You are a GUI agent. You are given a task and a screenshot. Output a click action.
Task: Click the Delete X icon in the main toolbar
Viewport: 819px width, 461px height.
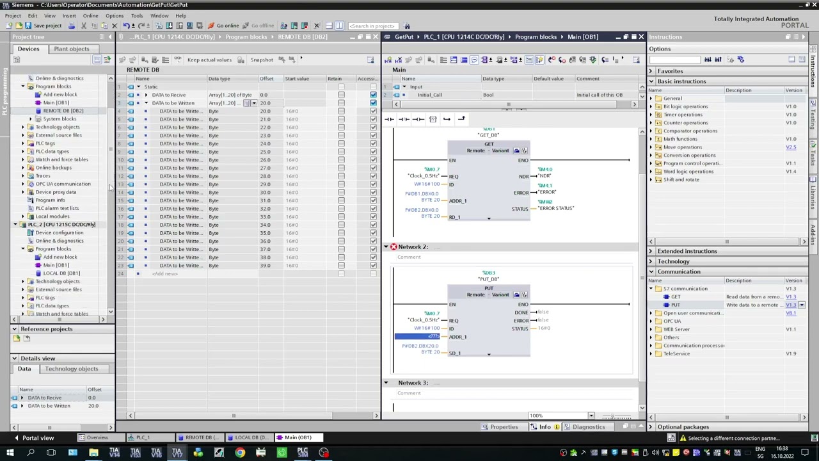point(115,26)
